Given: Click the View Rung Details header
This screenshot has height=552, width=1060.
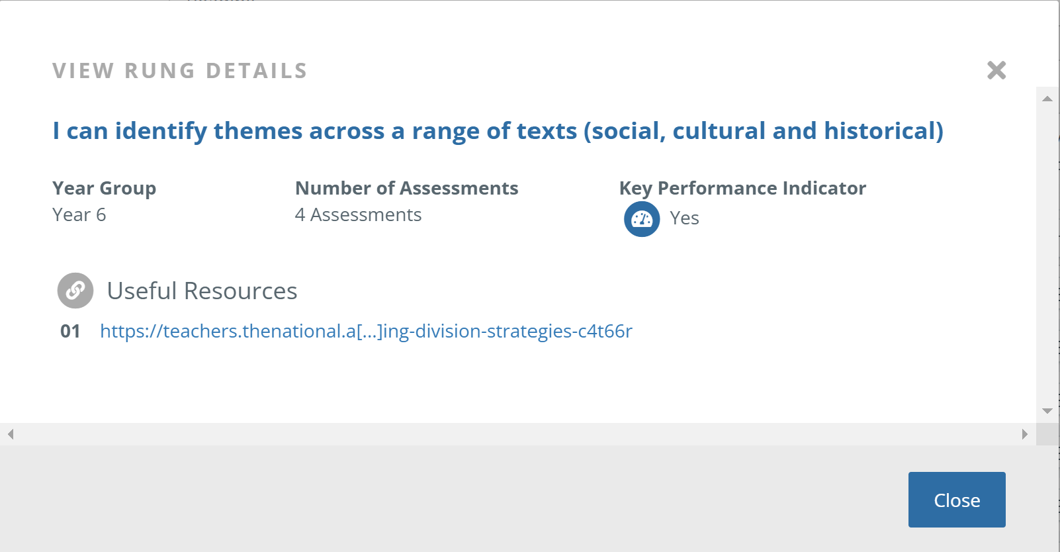Looking at the screenshot, I should tap(180, 71).
